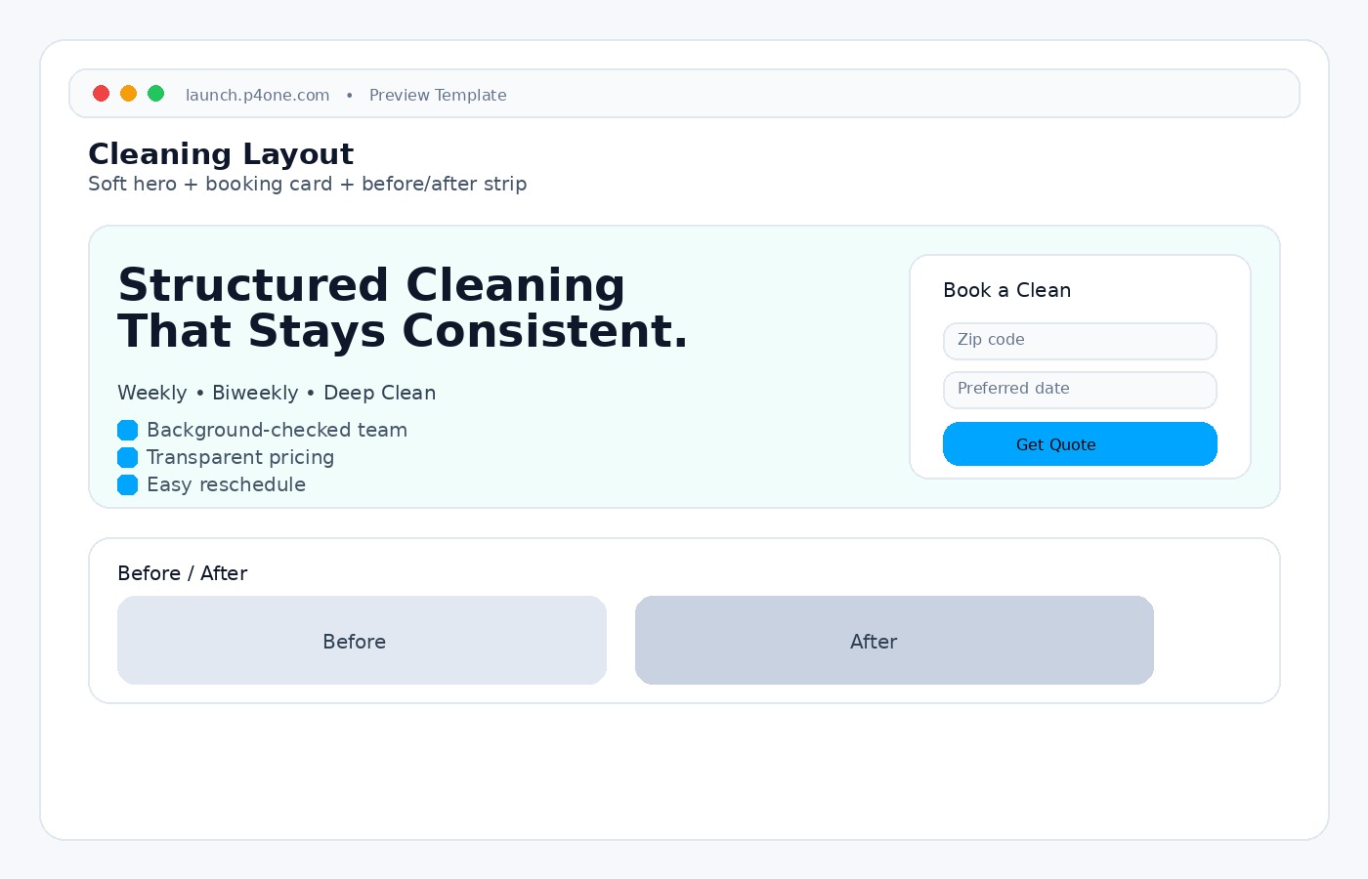Click the red traffic light dot
This screenshot has width=1368, height=879.
point(102,94)
